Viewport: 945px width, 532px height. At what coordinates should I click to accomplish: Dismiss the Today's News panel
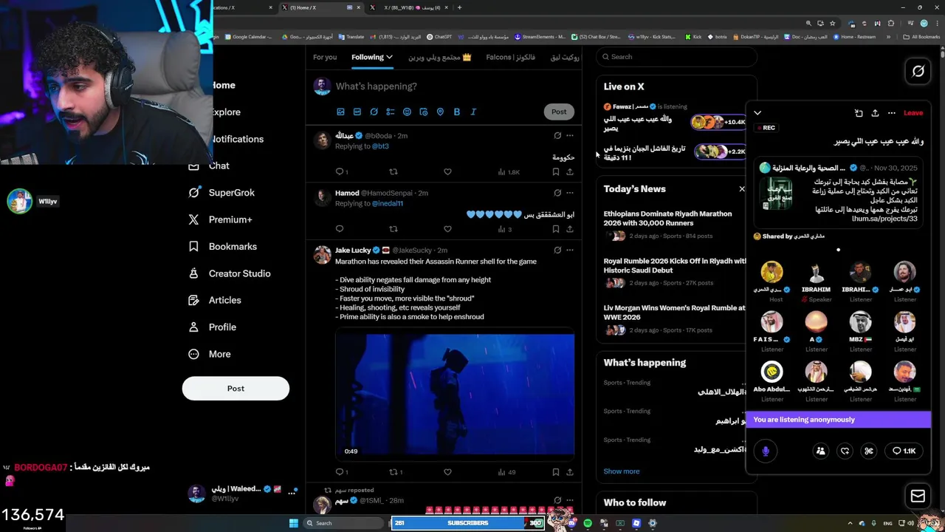point(742,189)
